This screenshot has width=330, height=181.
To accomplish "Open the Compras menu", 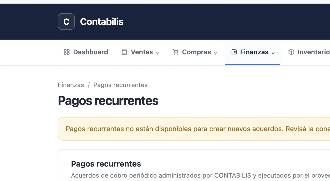I will click(195, 52).
